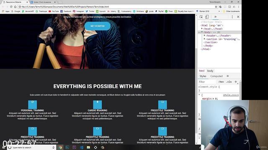Image resolution: width=268 pixels, height=150 pixels.
Task: Click the Everything Is Possible With Me heading
Action: [x=98, y=86]
